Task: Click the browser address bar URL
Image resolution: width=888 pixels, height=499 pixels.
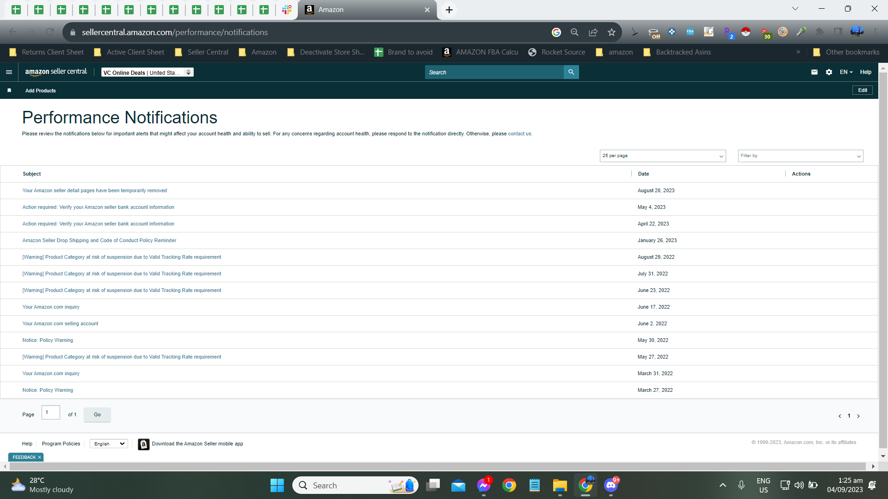Action: click(175, 32)
